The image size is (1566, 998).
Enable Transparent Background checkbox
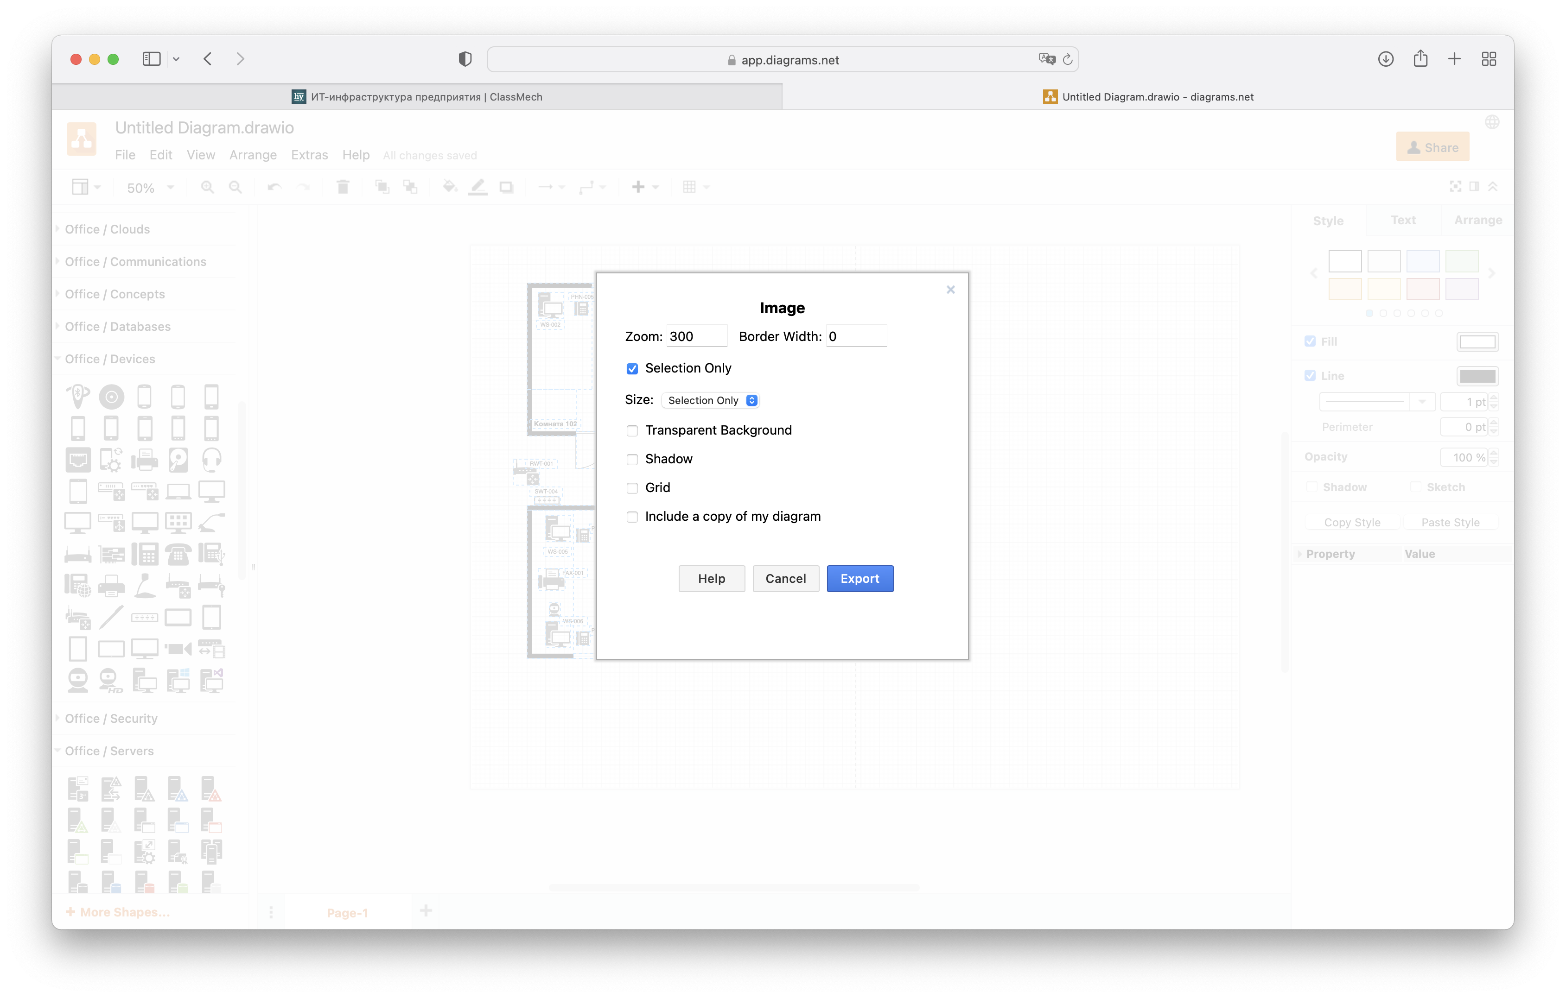(x=632, y=430)
